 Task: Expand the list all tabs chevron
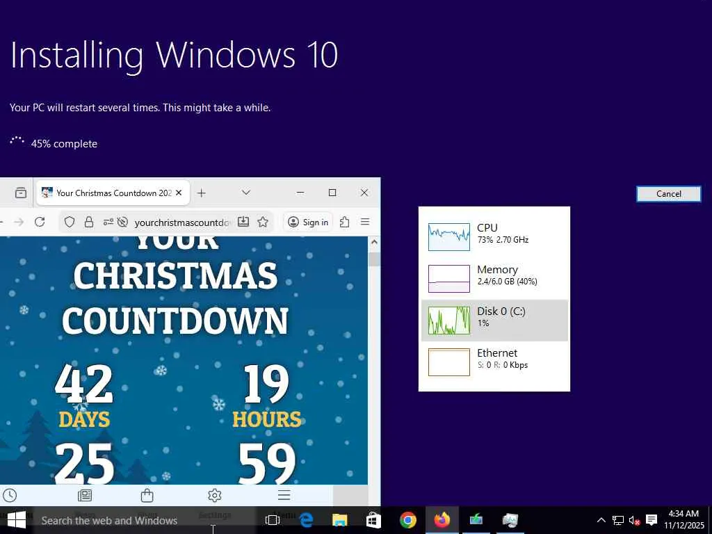click(x=246, y=193)
